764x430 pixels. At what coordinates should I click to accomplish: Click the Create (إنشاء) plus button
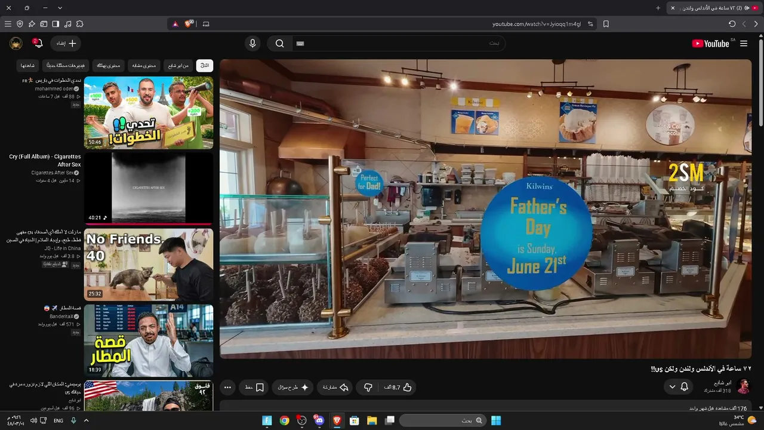pyautogui.click(x=67, y=44)
